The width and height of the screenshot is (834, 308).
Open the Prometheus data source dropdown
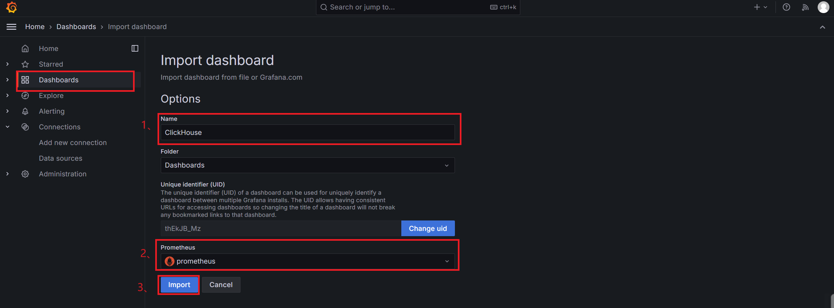[x=308, y=261]
